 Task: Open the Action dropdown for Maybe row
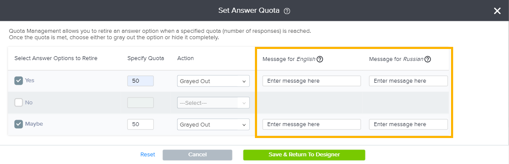point(213,124)
